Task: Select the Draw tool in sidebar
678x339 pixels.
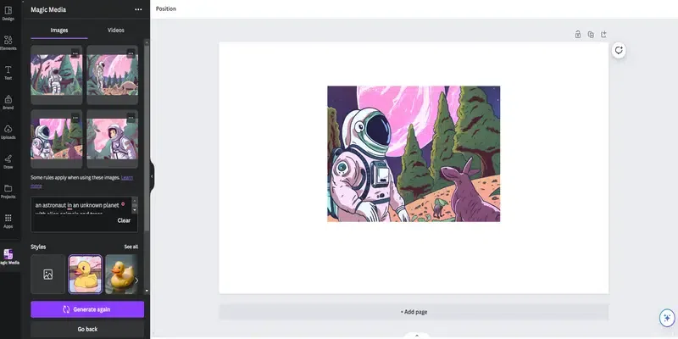Action: (8, 162)
